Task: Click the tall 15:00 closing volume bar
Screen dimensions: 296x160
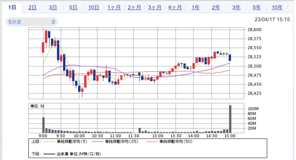Action: point(230,119)
